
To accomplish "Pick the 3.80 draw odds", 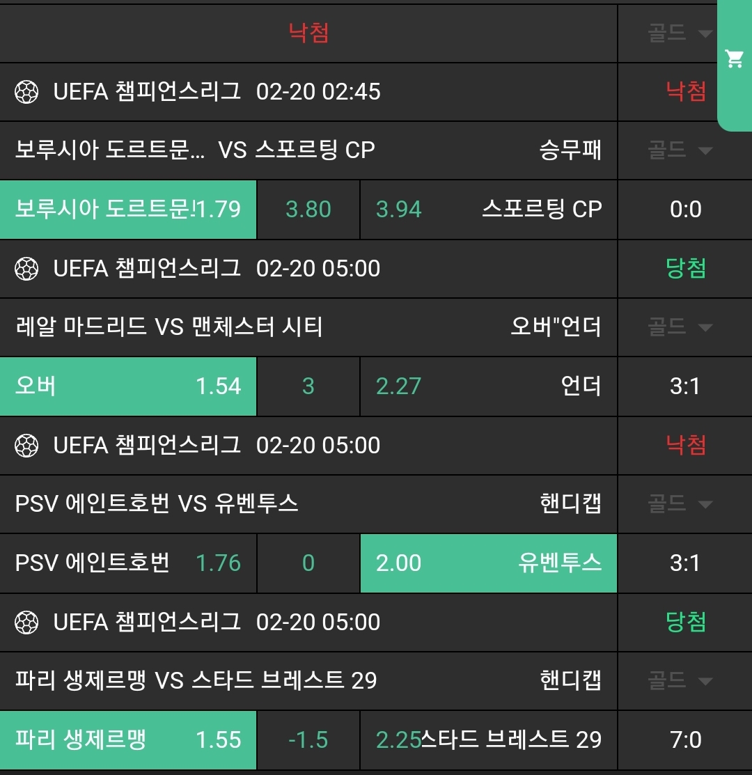I will tap(308, 210).
